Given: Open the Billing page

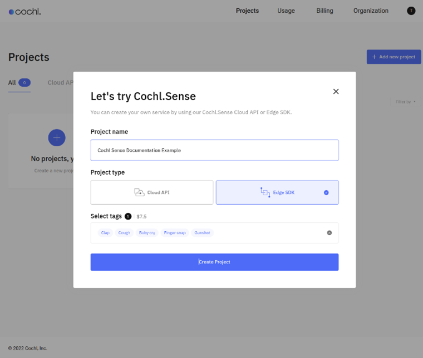Looking at the screenshot, I should click(x=324, y=11).
